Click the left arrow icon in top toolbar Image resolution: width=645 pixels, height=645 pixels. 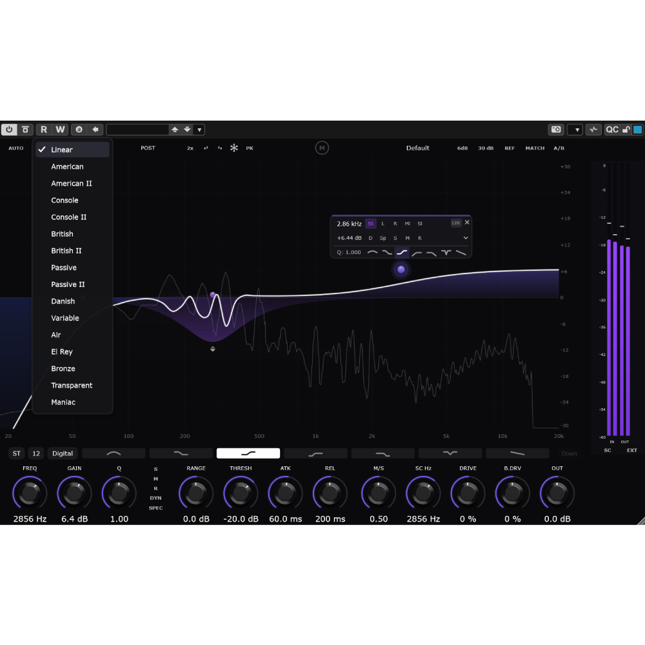pyautogui.click(x=95, y=130)
